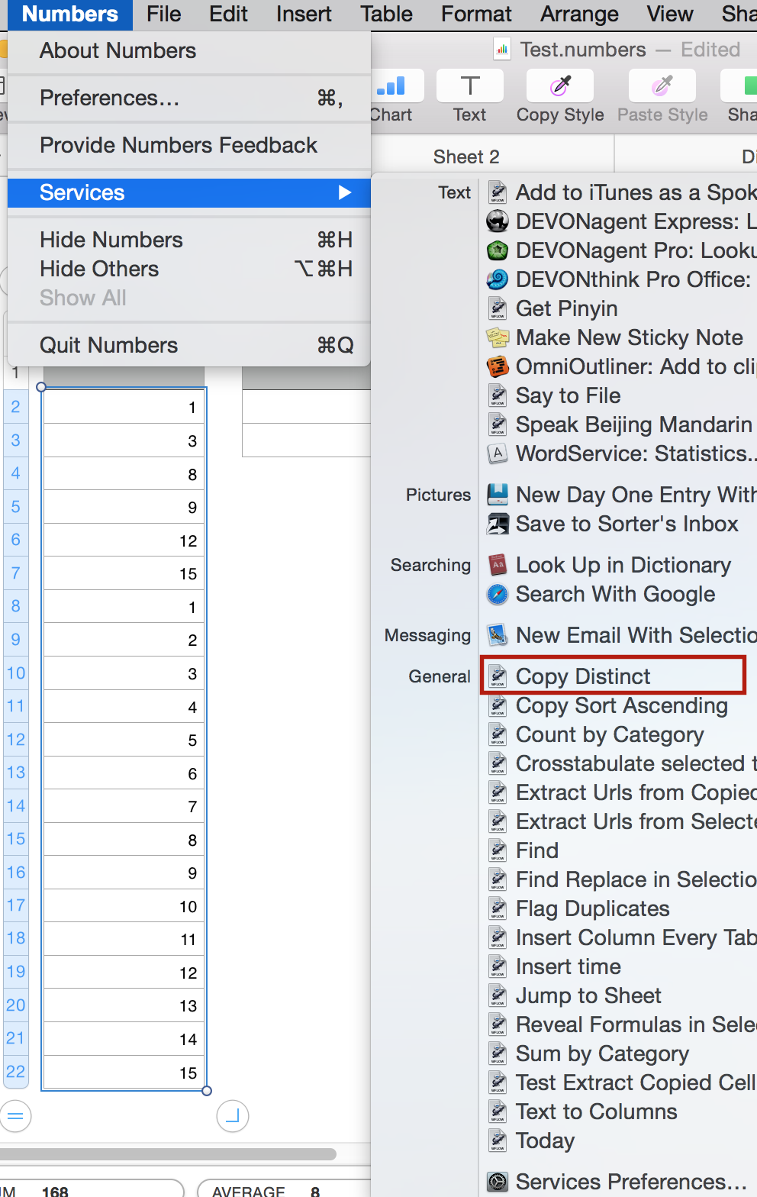757x1197 pixels.
Task: Click the Test.numbers document title icon
Action: pos(501,50)
